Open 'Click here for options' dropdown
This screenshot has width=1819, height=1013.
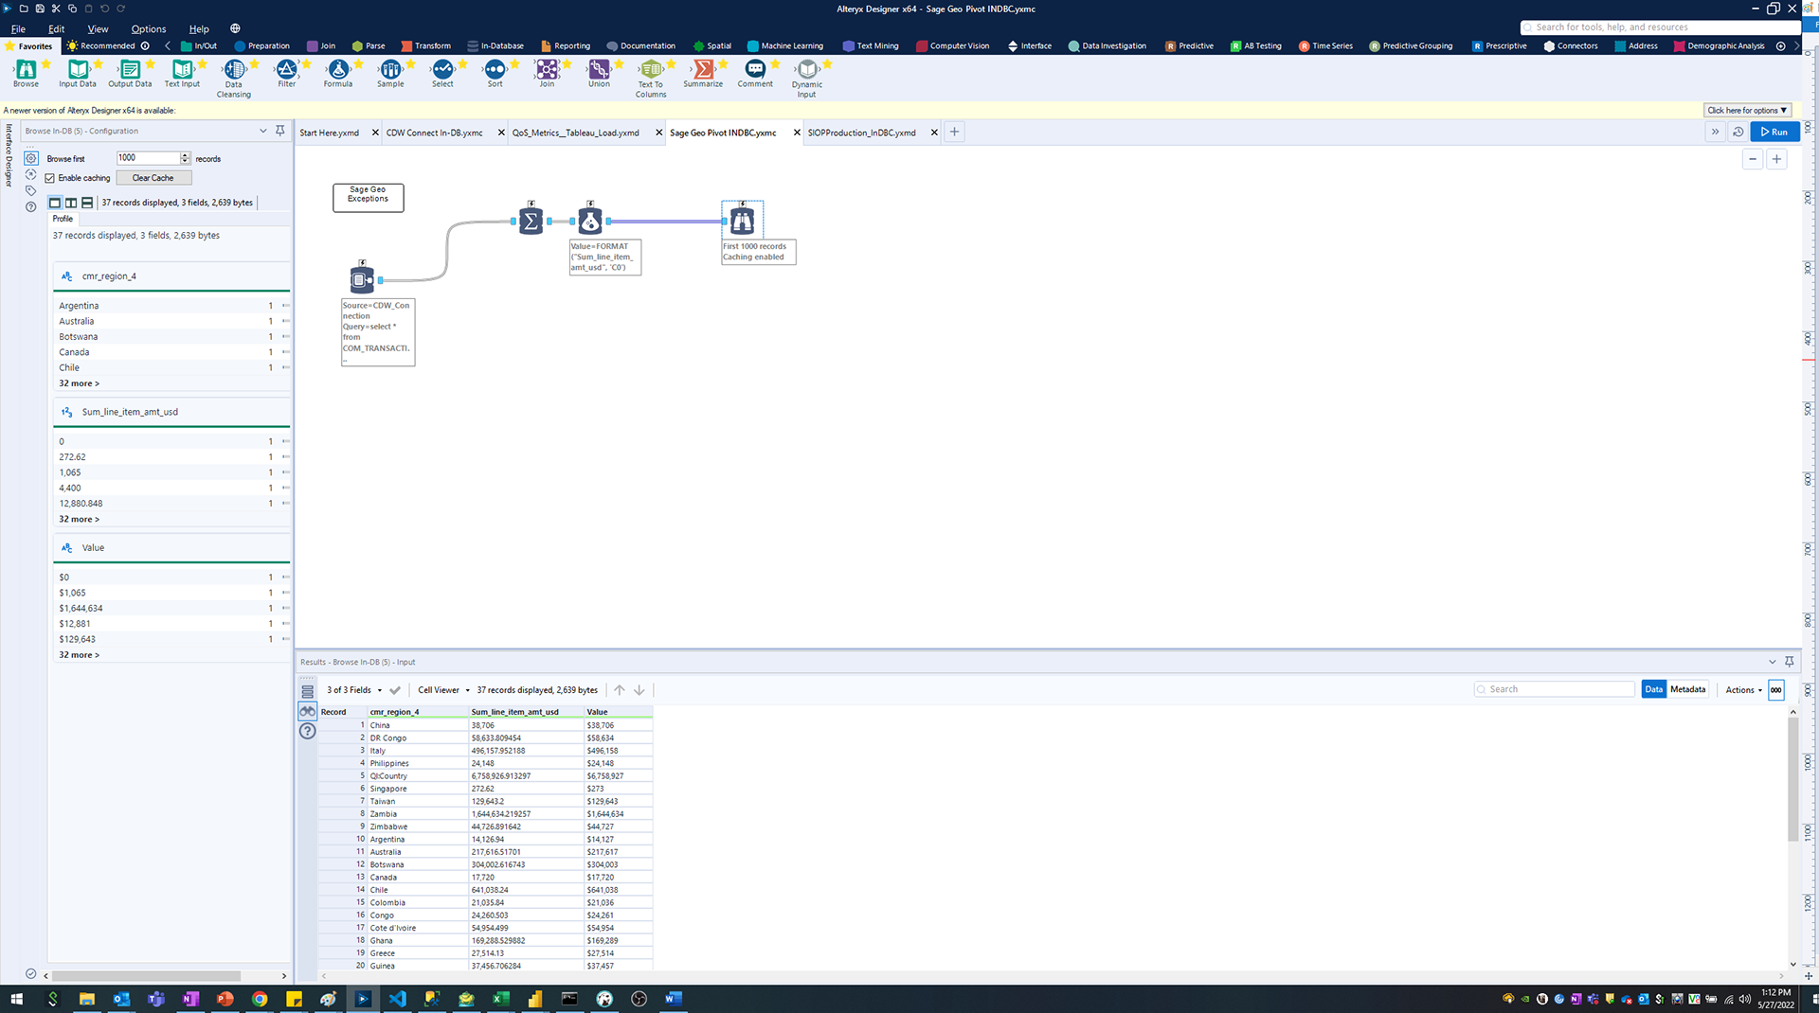tap(1747, 110)
